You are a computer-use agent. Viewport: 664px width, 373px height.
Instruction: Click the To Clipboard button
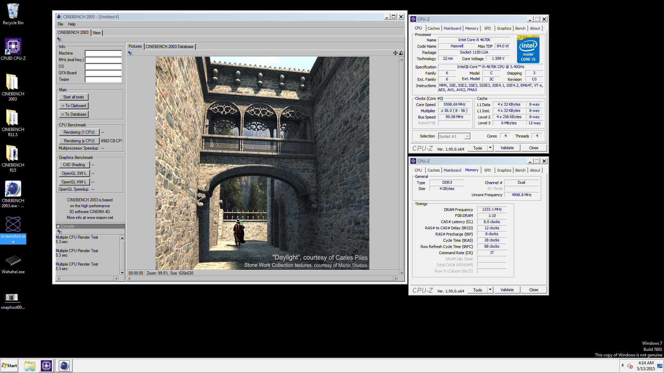(x=74, y=106)
